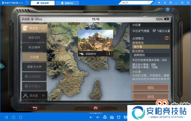The image size is (191, 121).
Task: Click the 前往 button
Action: 151,97
